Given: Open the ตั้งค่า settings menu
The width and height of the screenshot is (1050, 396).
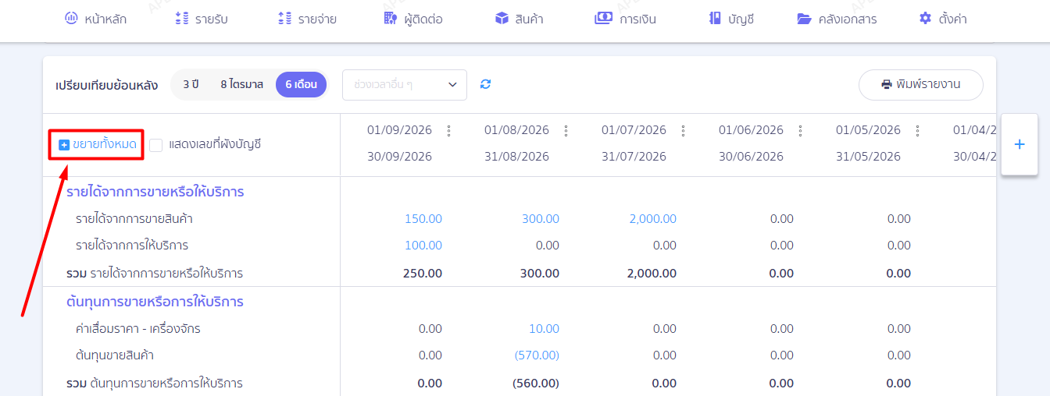Looking at the screenshot, I should [x=943, y=19].
